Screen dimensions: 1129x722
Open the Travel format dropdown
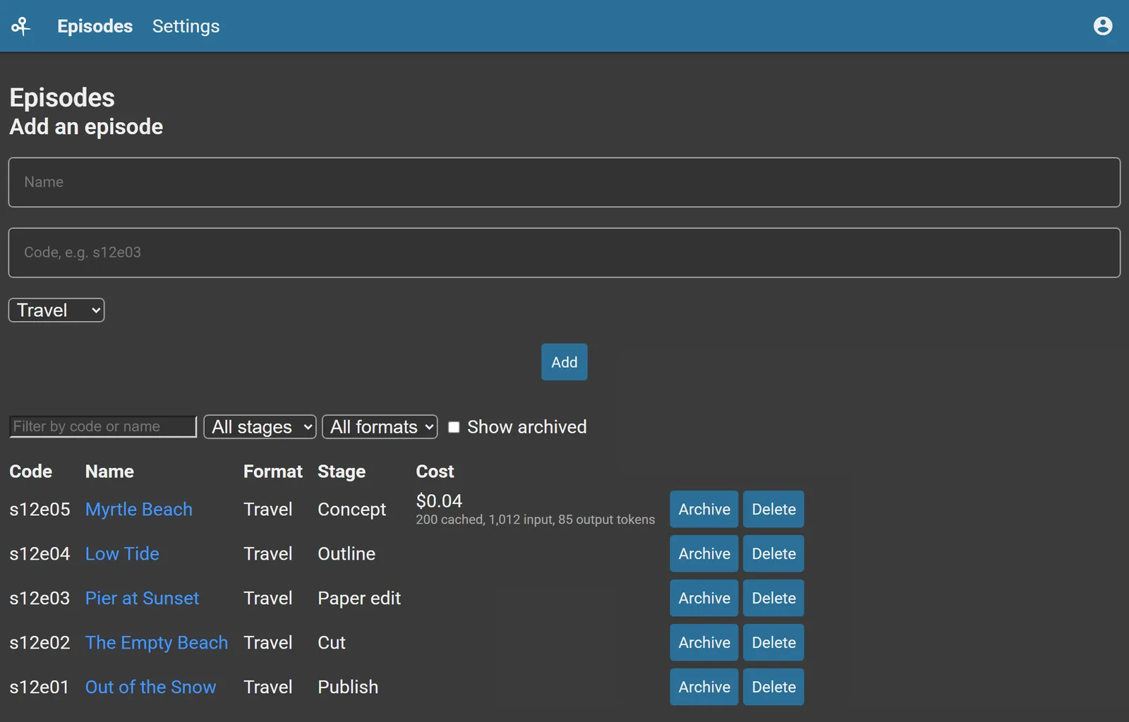[56, 310]
